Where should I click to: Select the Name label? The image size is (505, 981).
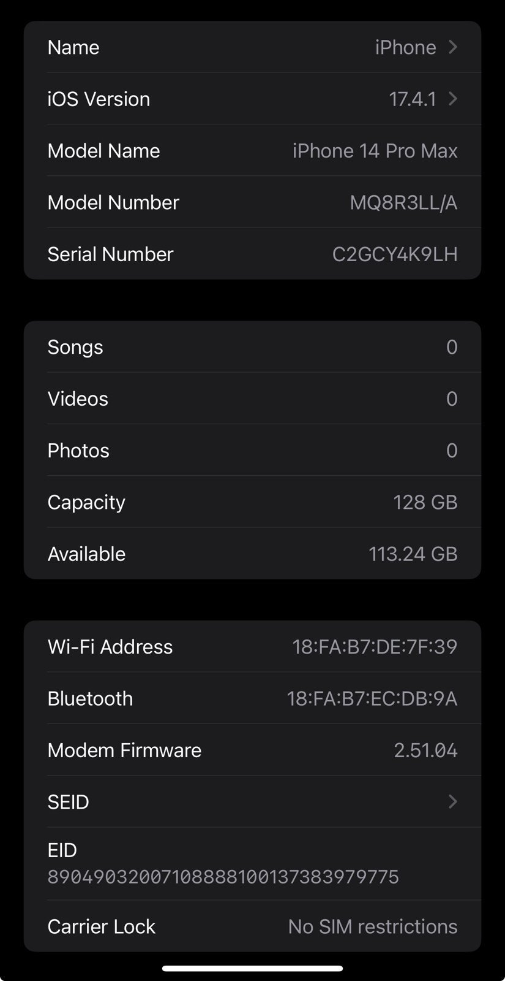(73, 47)
